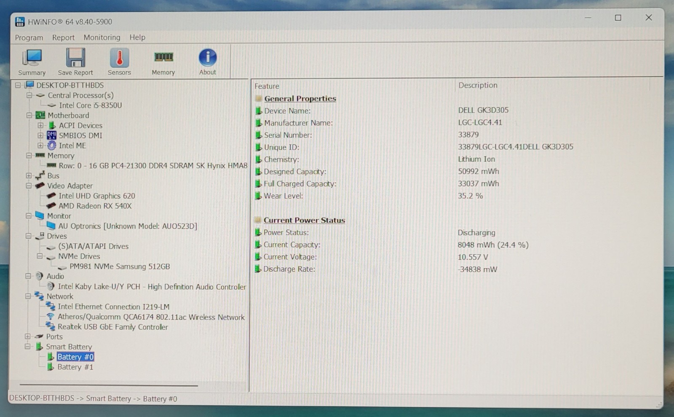
Task: Click the SMBIOS DMI icon
Action: 51,135
